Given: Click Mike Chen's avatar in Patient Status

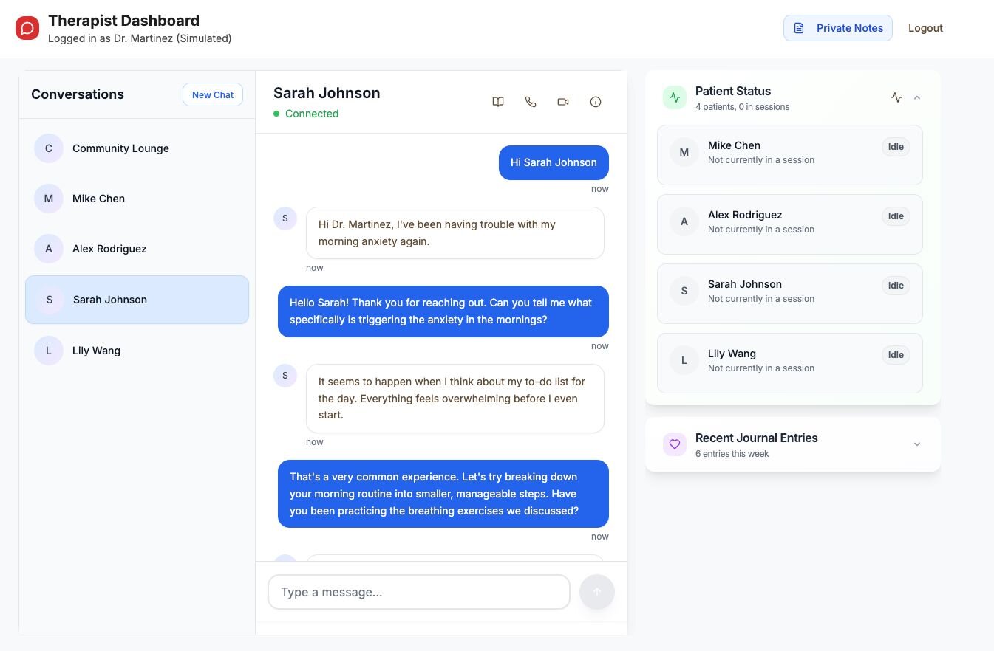Looking at the screenshot, I should pos(684,152).
